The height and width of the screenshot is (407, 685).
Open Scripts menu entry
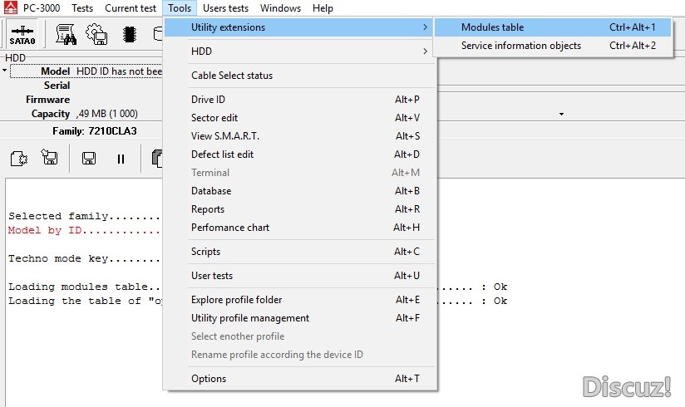[x=299, y=252]
